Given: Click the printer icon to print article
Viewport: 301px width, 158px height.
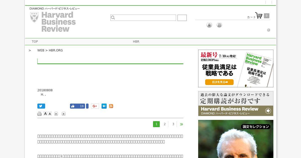Looking at the screenshot, I should [39, 114].
